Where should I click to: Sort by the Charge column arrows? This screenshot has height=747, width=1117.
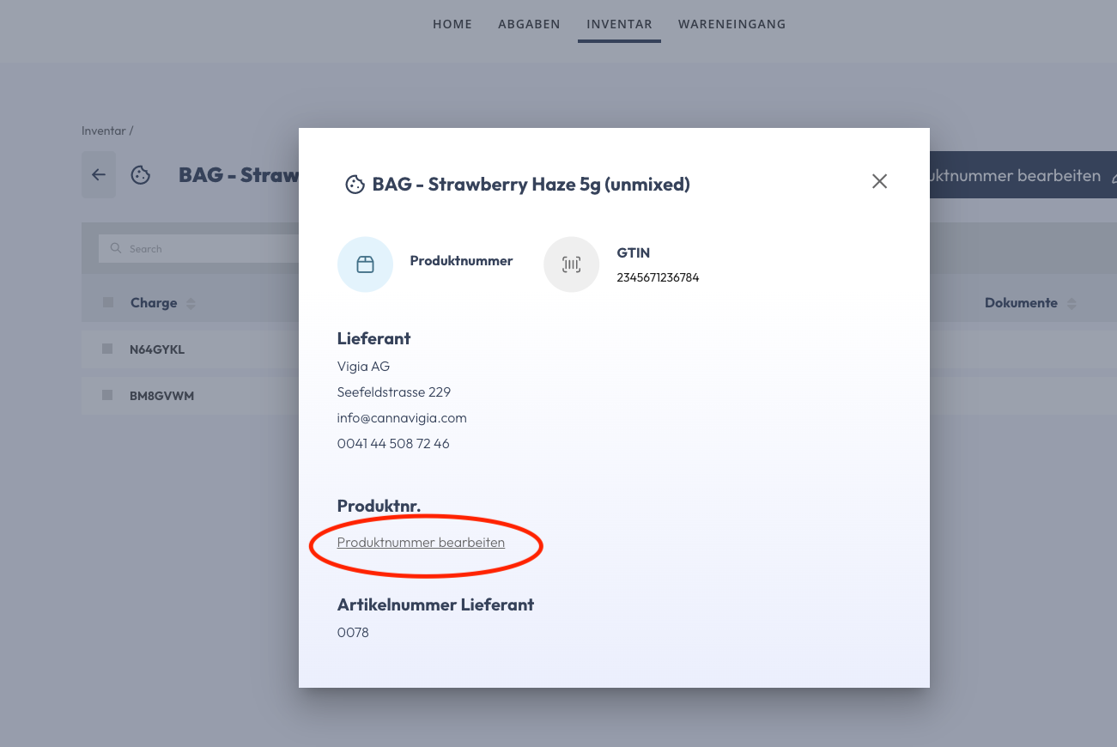[191, 303]
